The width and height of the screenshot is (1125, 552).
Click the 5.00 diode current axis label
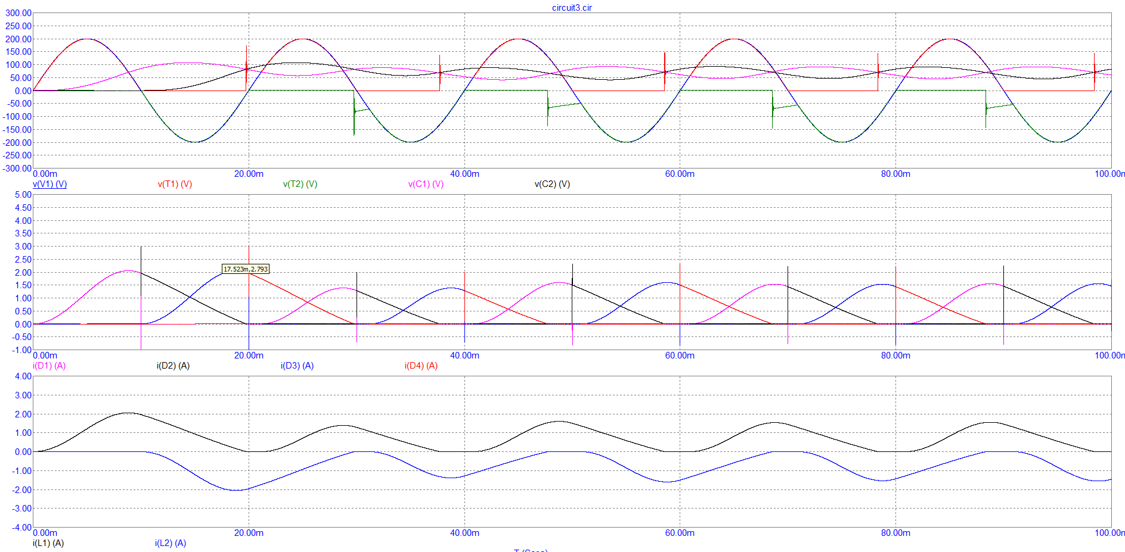coord(23,195)
